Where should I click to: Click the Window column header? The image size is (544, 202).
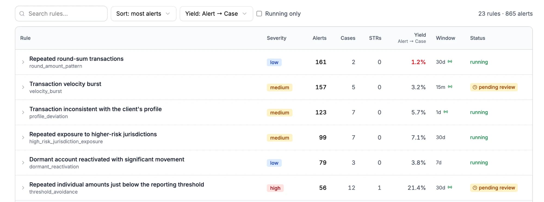(446, 38)
